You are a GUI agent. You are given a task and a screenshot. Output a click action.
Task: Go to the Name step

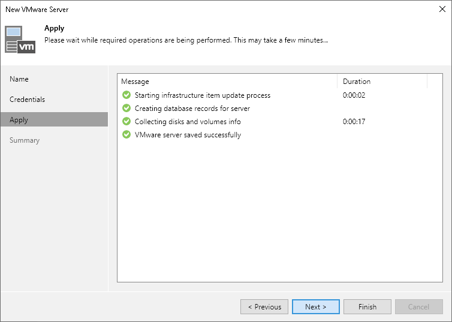tap(19, 79)
